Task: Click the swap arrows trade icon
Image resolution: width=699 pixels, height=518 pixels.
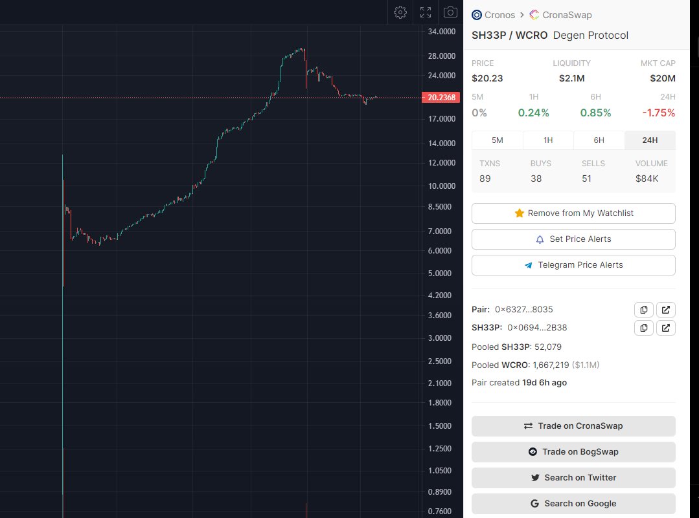Action: (528, 426)
